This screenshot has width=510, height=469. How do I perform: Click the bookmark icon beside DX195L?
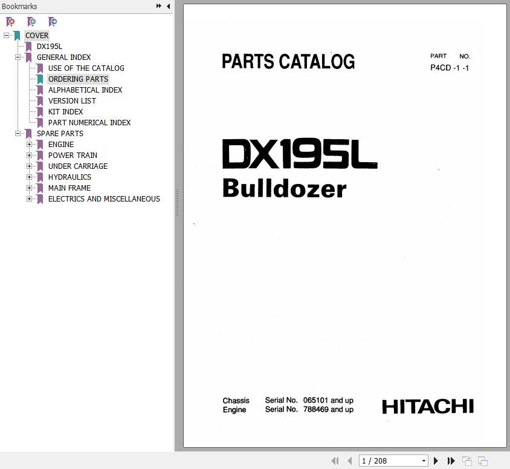pos(28,47)
